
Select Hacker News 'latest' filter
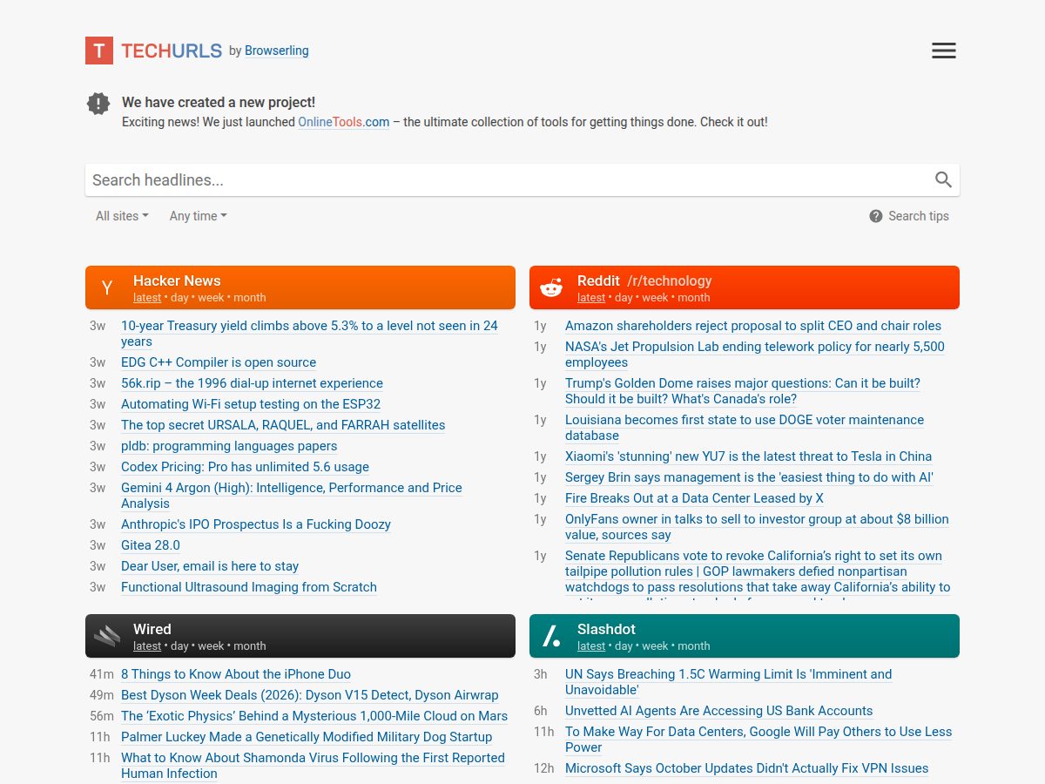click(x=147, y=298)
